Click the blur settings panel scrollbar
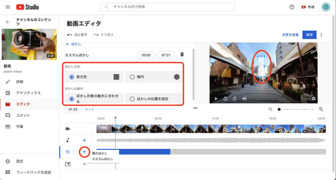 tap(194, 75)
